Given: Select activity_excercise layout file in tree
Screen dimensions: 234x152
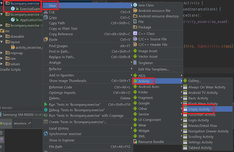Looking at the screenshot, I should tap(27, 47).
